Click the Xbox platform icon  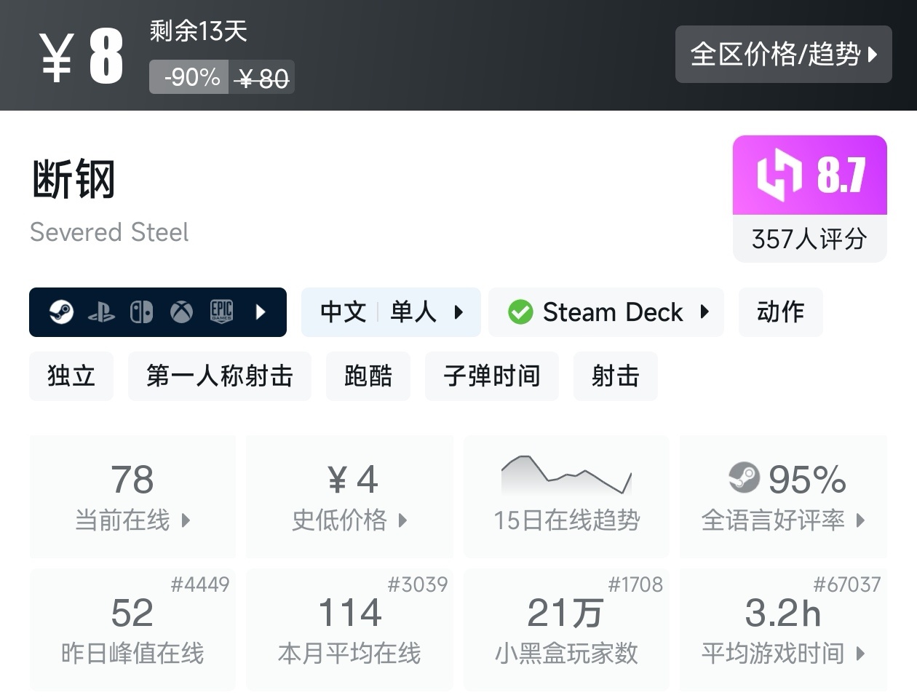181,312
